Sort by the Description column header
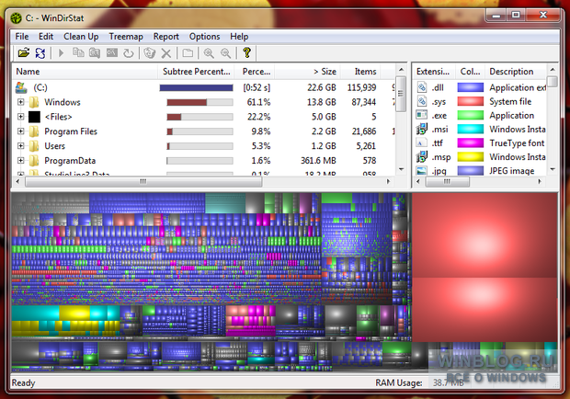This screenshot has height=399, width=570. click(x=516, y=72)
